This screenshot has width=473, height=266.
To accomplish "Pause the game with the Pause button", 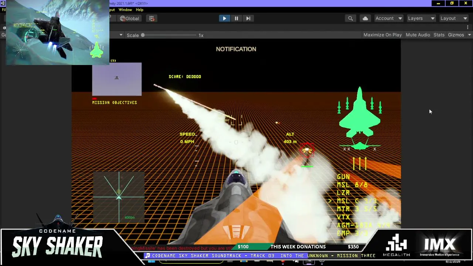I will click(x=236, y=18).
